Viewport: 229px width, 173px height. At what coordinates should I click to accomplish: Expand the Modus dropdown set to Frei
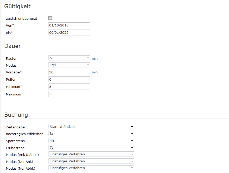click(69, 65)
